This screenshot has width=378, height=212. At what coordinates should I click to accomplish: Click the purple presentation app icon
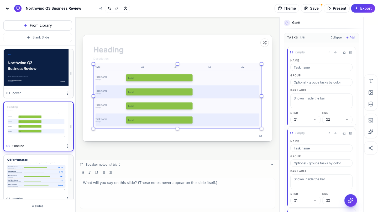pos(18,8)
